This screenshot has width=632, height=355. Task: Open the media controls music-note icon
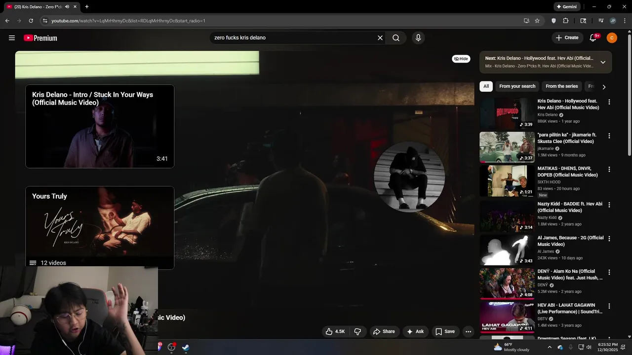(601, 21)
